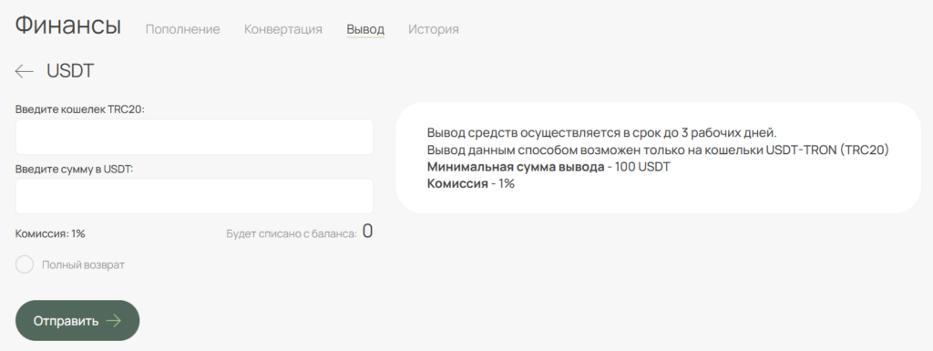The height and width of the screenshot is (351, 933).
Task: Focus the TRC20 wallet input field
Action: tap(194, 137)
